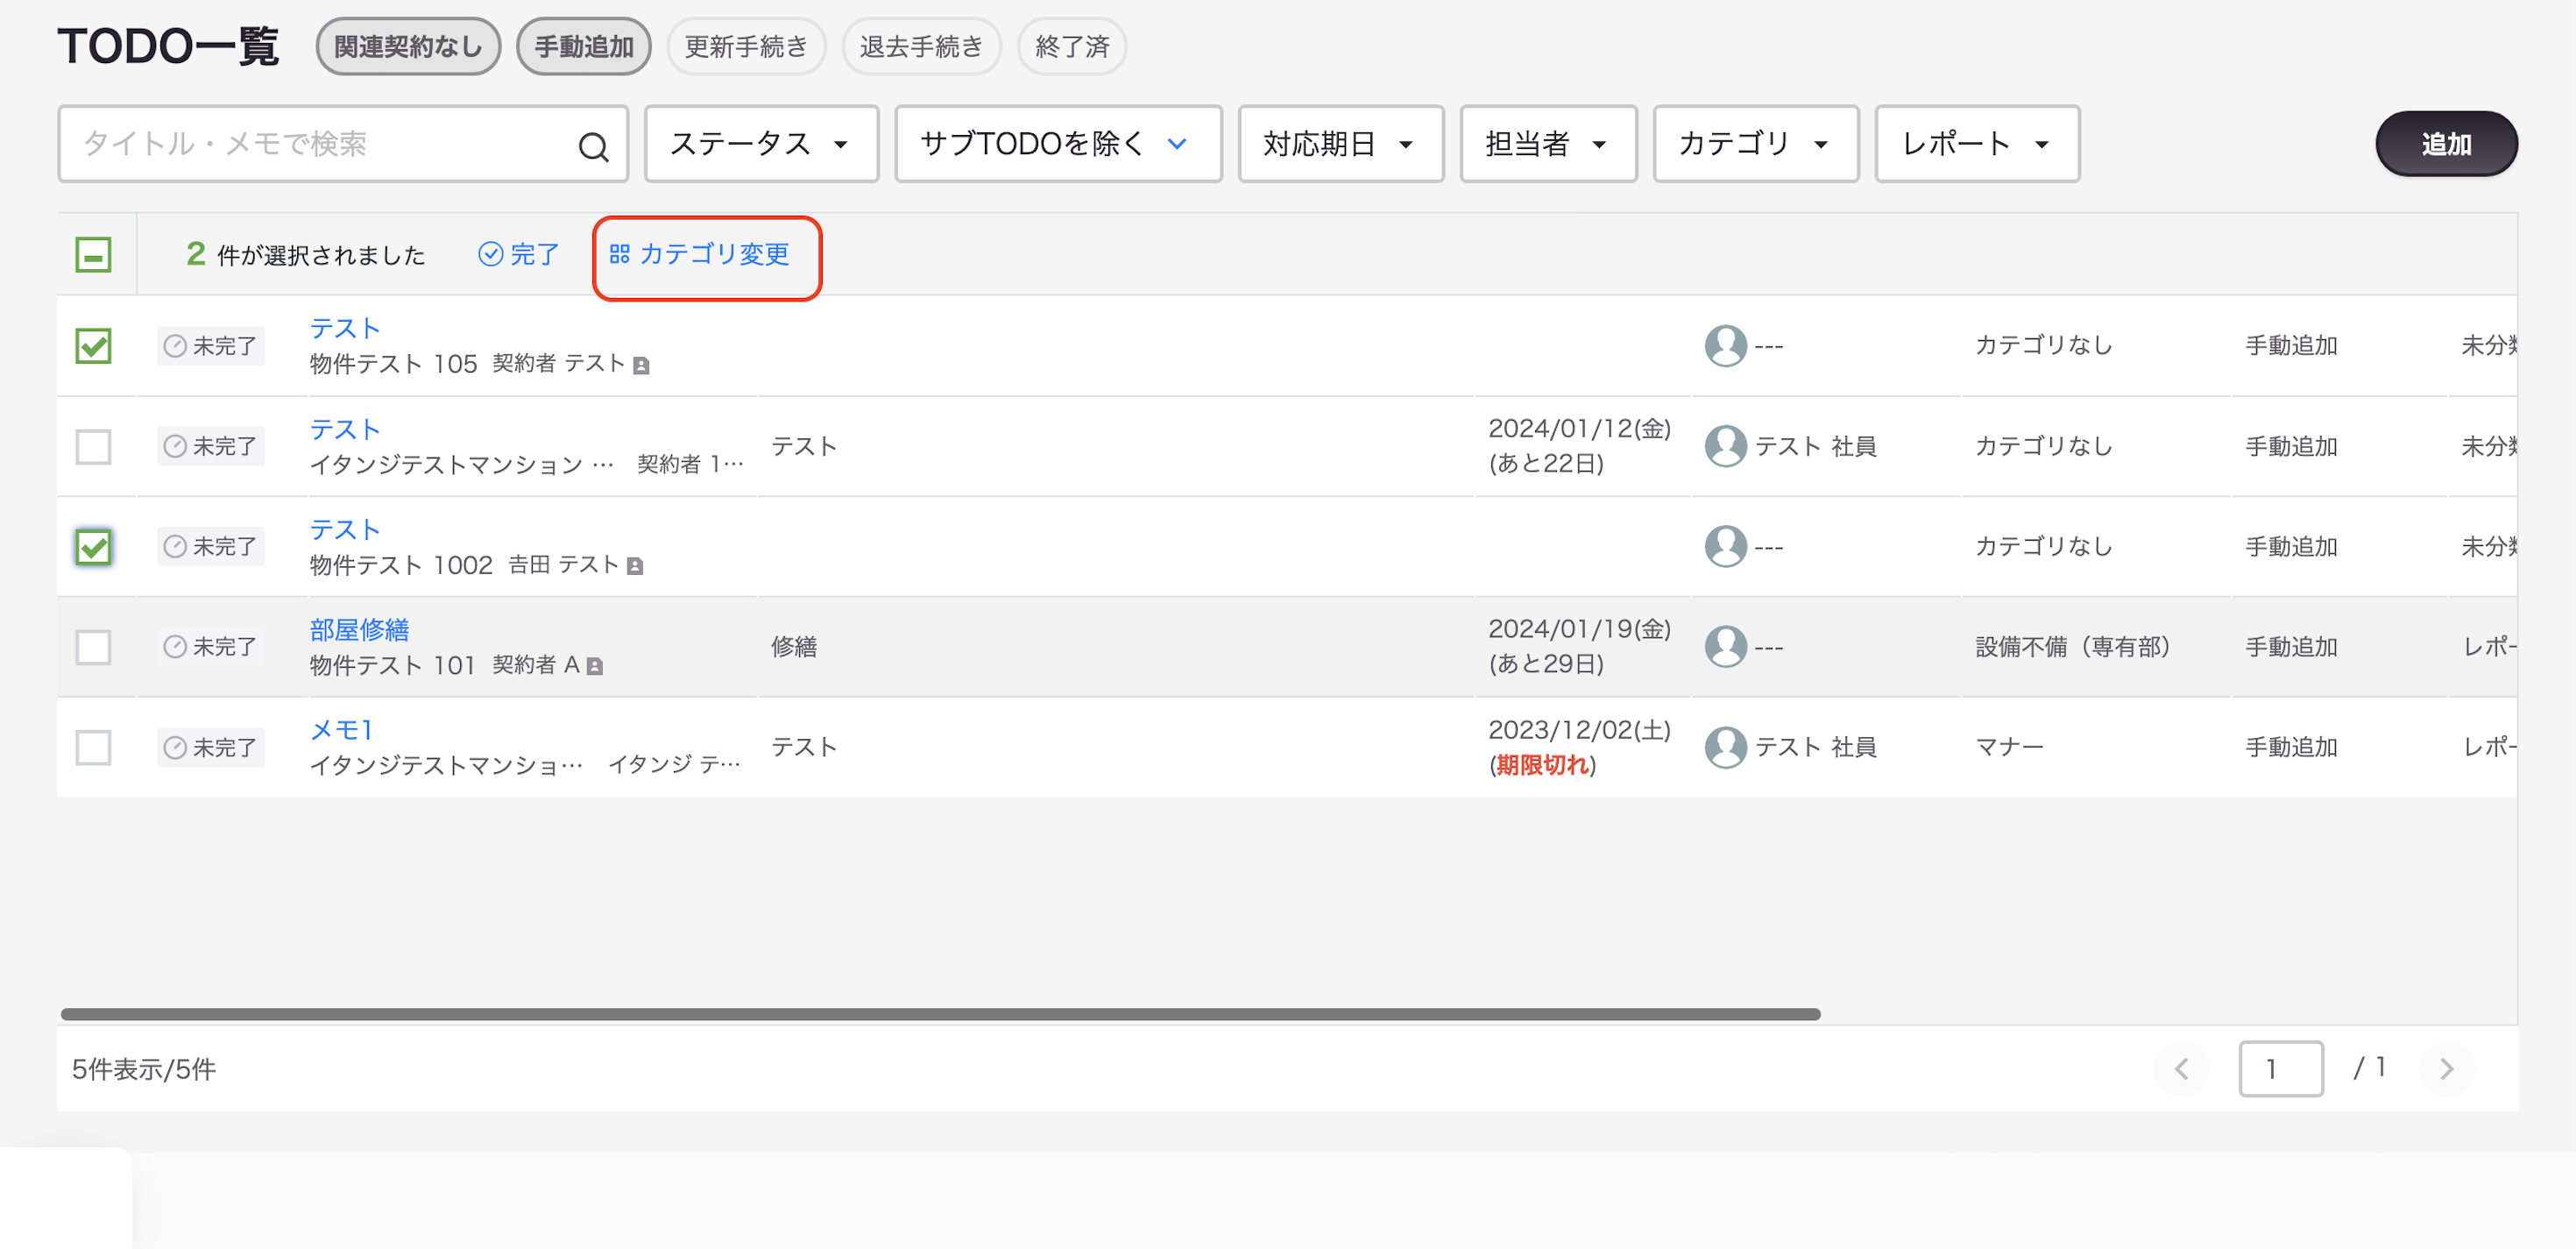Image resolution: width=2576 pixels, height=1249 pixels.
Task: Click 未完了 status badge in 部屋修繕 row
Action: tap(210, 647)
